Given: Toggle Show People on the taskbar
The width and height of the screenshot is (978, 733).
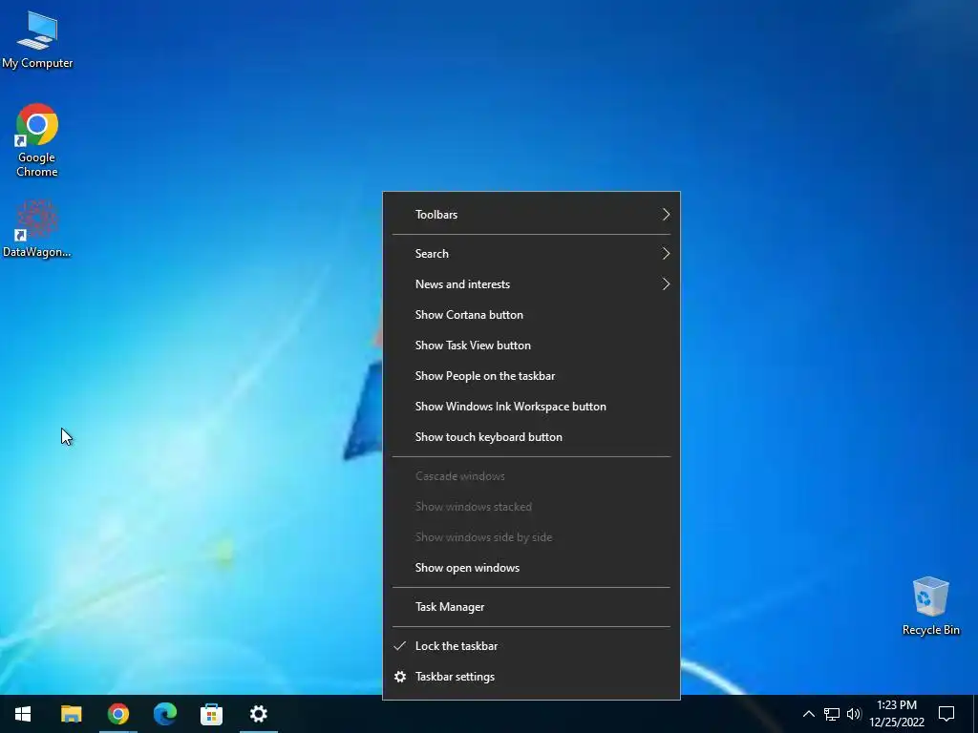Looking at the screenshot, I should 531,376.
